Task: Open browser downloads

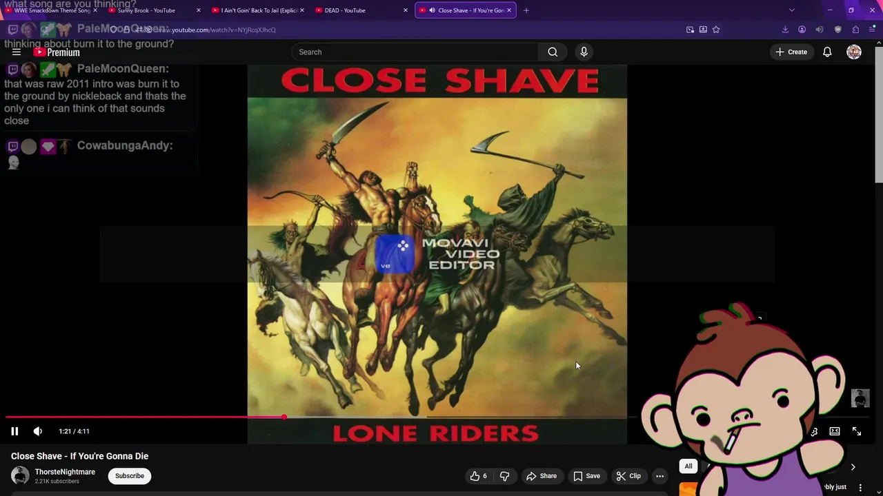Action: (x=785, y=30)
